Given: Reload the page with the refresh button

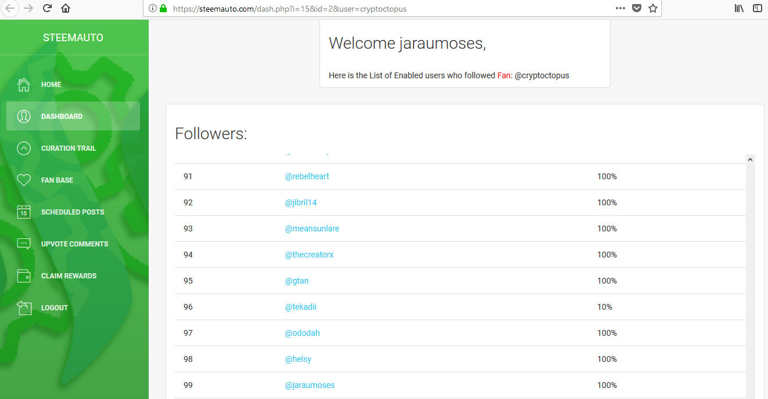Looking at the screenshot, I should 47,8.
